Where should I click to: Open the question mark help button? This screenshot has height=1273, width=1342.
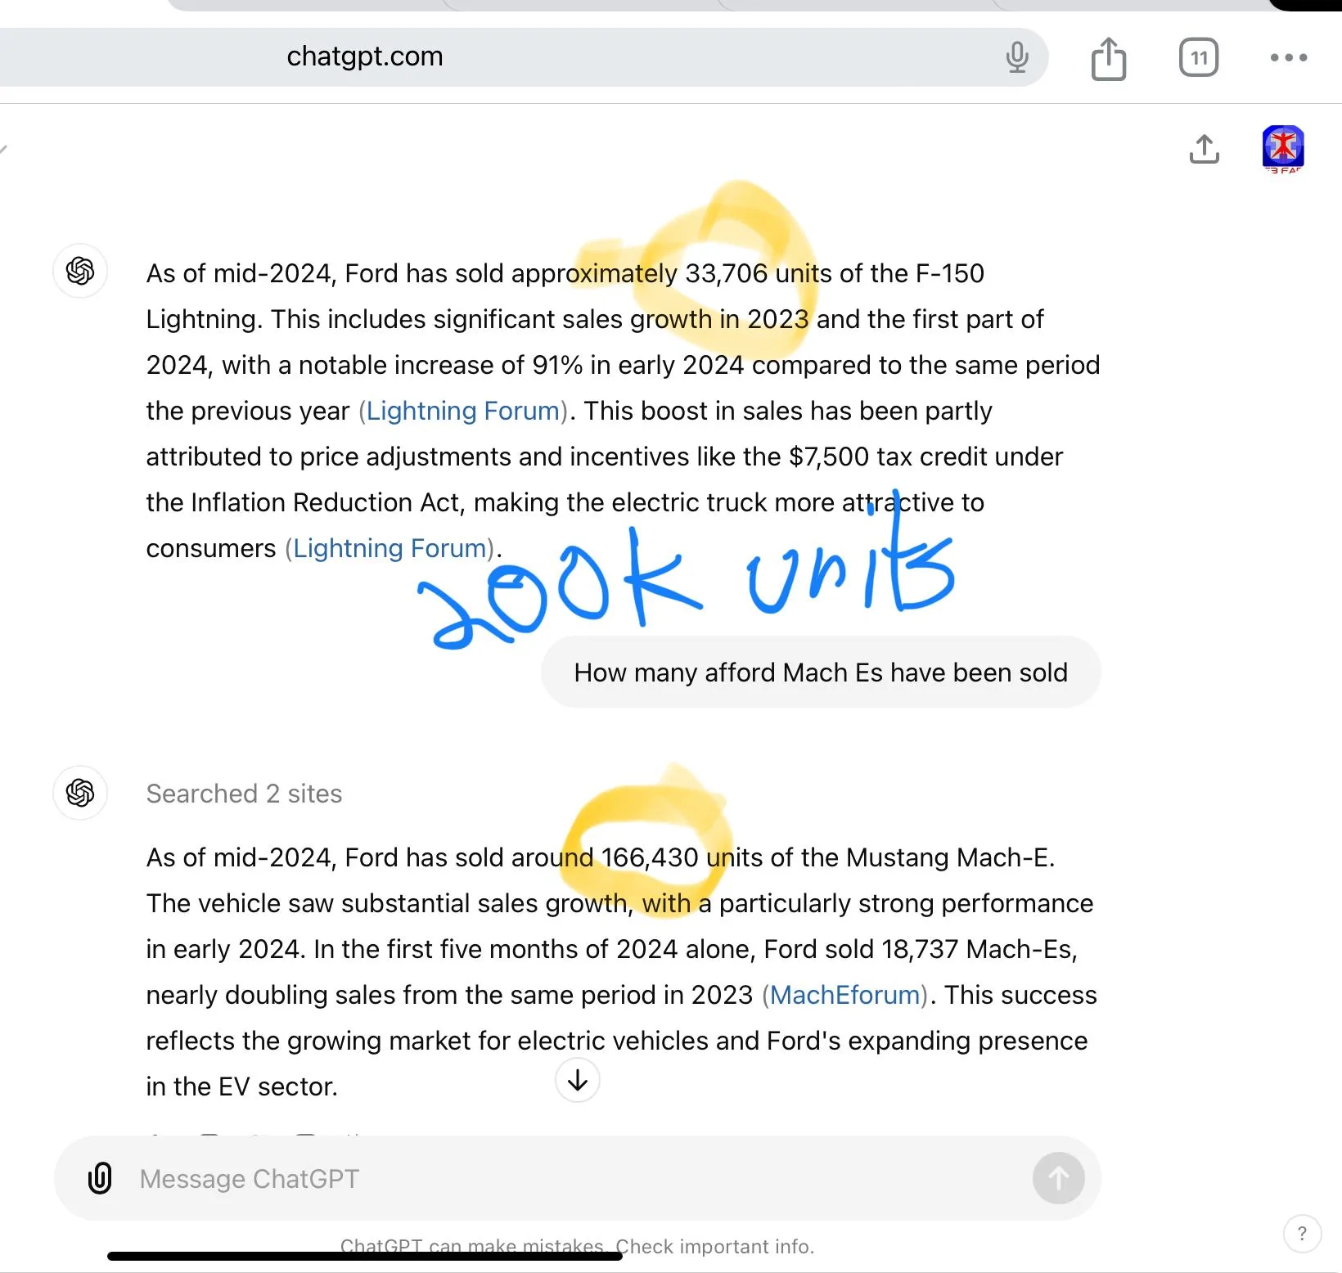coord(1302,1234)
